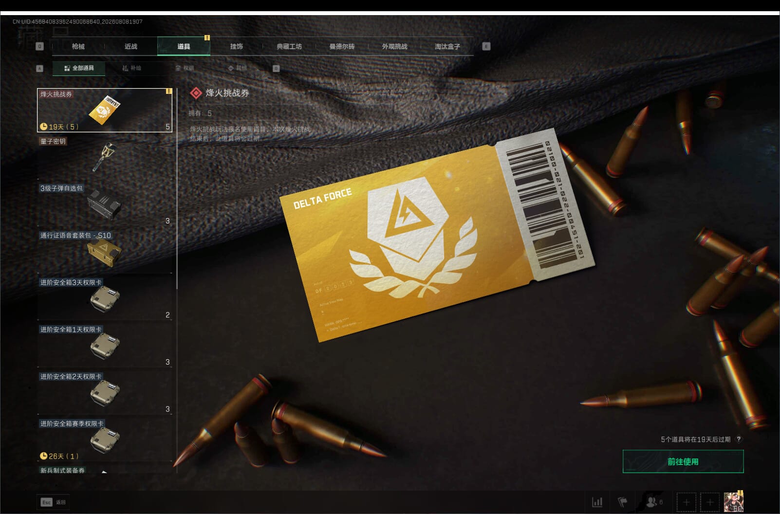Switch to the 外观挑战 tab
This screenshot has width=780, height=514.
pyautogui.click(x=394, y=46)
